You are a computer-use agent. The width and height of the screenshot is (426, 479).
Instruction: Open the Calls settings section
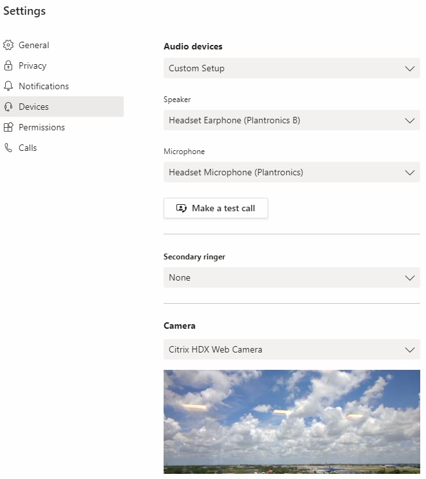(28, 148)
